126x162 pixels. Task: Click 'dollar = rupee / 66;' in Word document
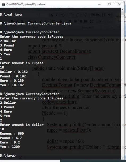coord(65,141)
